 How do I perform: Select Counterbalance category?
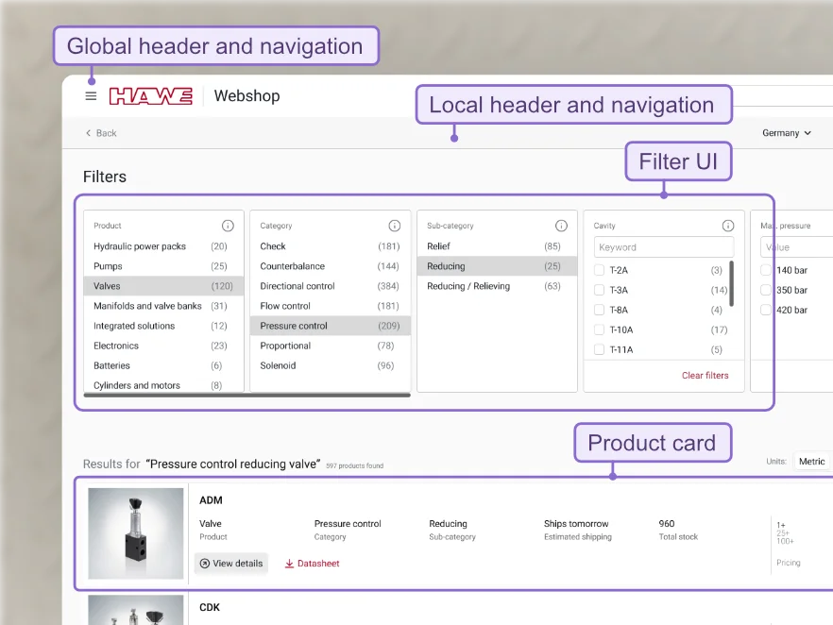[x=330, y=266]
